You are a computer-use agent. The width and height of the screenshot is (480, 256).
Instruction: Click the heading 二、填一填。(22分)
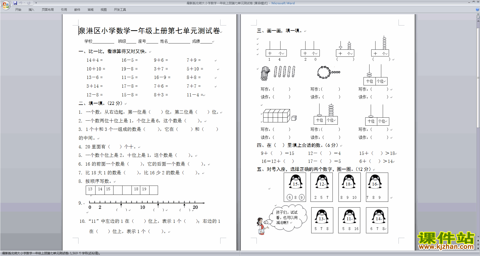101,103
